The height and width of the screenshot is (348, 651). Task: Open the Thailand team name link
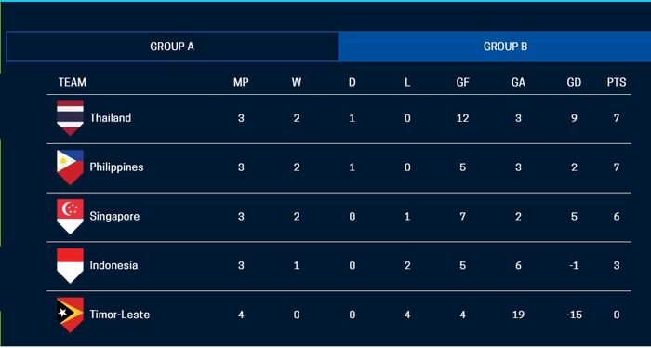(x=111, y=118)
